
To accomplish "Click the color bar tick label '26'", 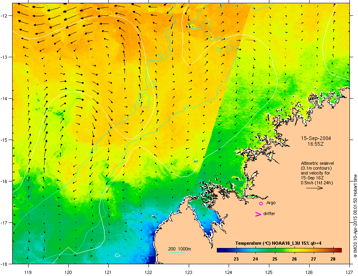I will pos(294,259).
